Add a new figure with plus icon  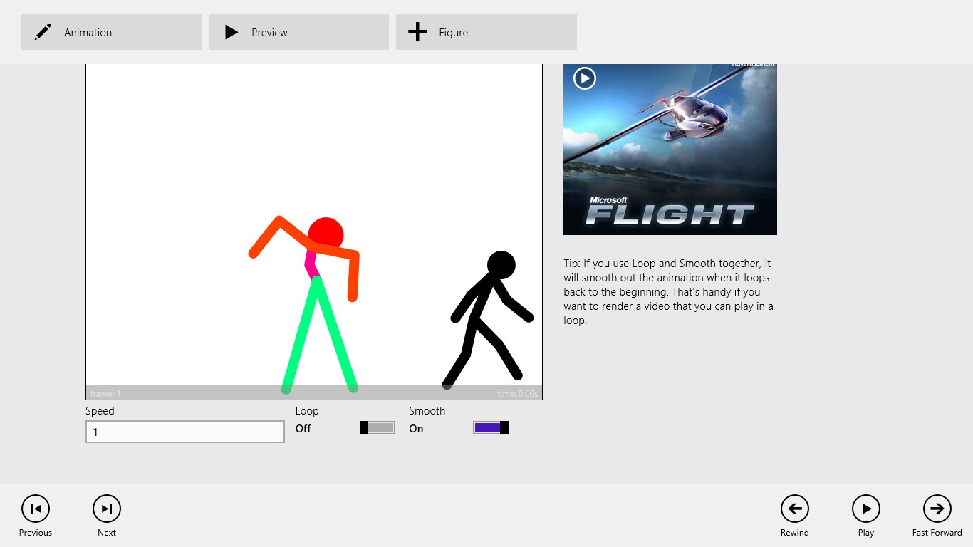[417, 32]
